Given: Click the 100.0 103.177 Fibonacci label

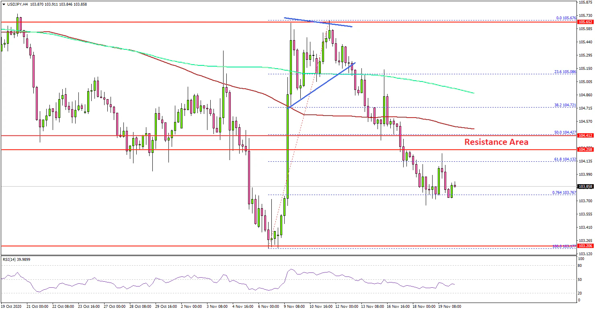Looking at the screenshot, I should click(x=564, y=246).
